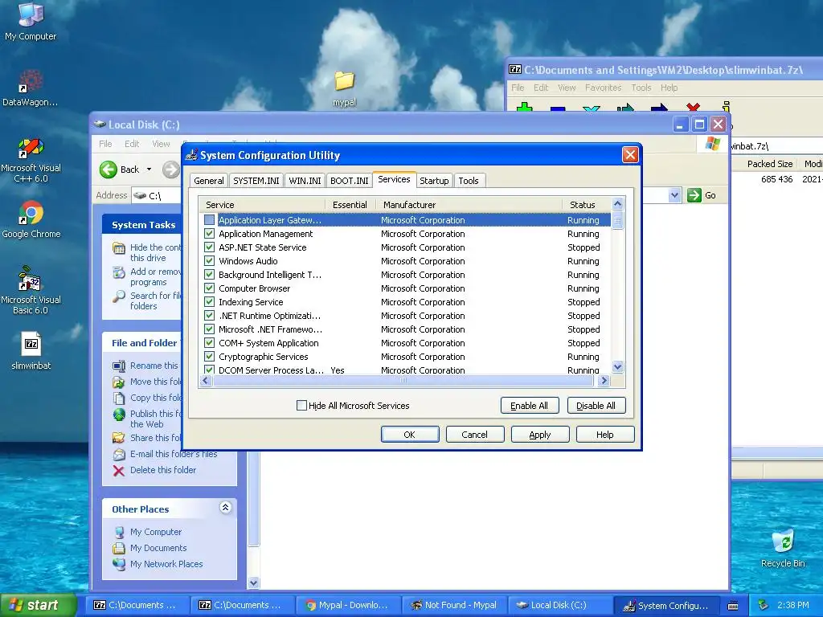823x617 pixels.
Task: Open Tools menu in 7-Zip window
Action: tap(641, 88)
